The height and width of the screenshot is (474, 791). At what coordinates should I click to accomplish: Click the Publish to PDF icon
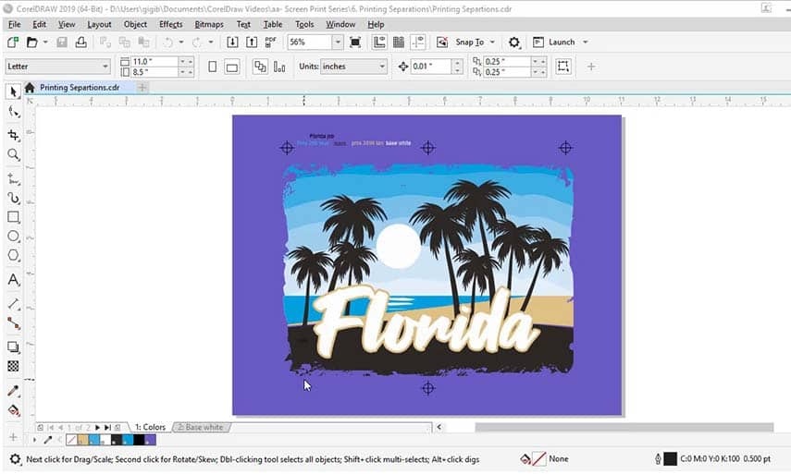pos(270,43)
